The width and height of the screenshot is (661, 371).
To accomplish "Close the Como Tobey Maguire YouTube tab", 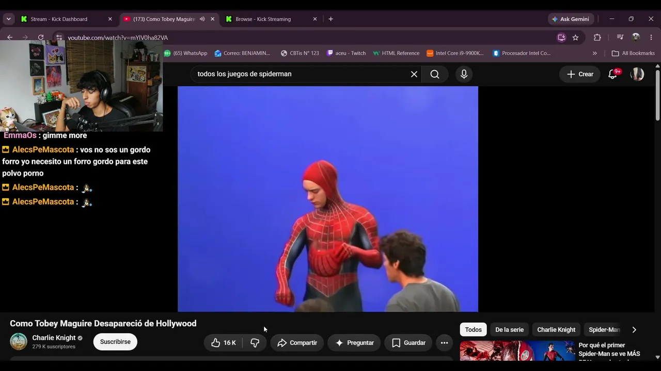I will click(212, 19).
